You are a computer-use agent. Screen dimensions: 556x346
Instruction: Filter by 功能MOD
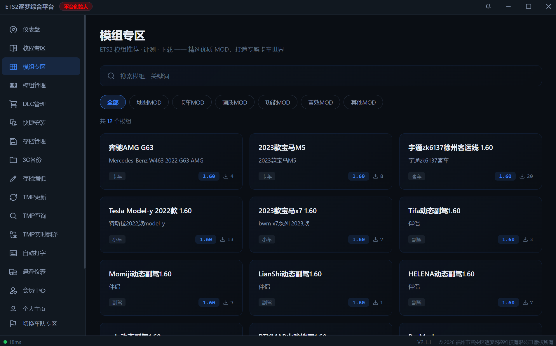tap(278, 102)
